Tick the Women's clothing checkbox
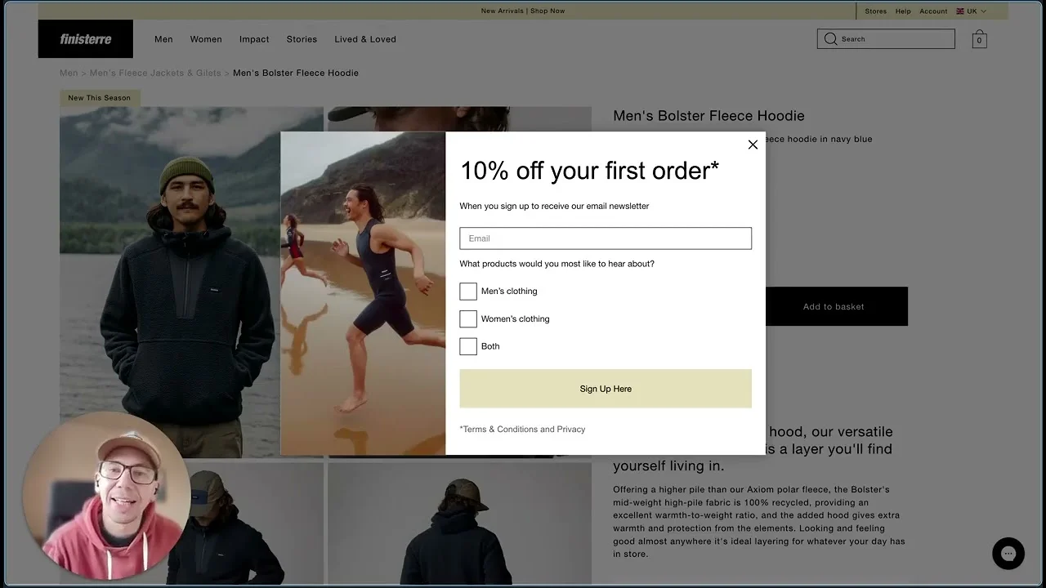Image resolution: width=1046 pixels, height=588 pixels. [x=468, y=319]
